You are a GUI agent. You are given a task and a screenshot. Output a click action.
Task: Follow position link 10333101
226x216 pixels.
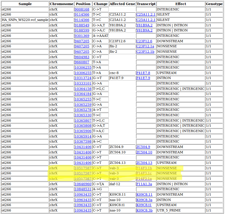pyautogui.click(x=83, y=83)
